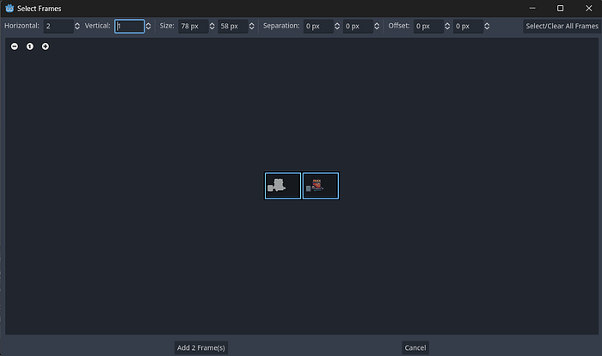Screen dimensions: 602x356
Task: Click the zoom reset icon
Action: point(30,46)
